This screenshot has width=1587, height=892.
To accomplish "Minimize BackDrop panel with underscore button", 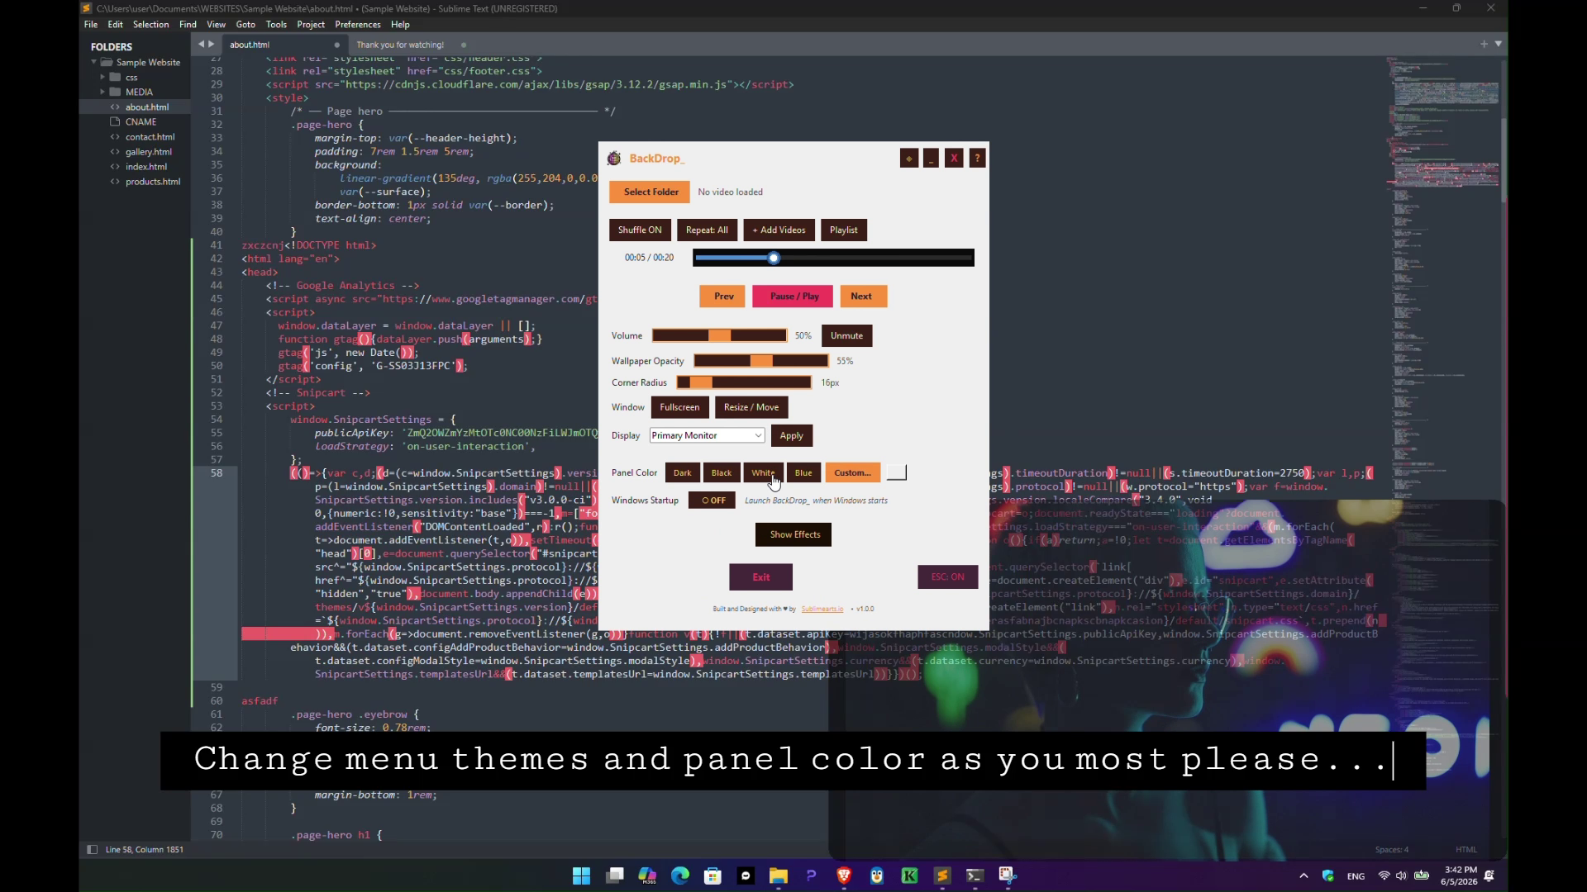I will pyautogui.click(x=931, y=159).
